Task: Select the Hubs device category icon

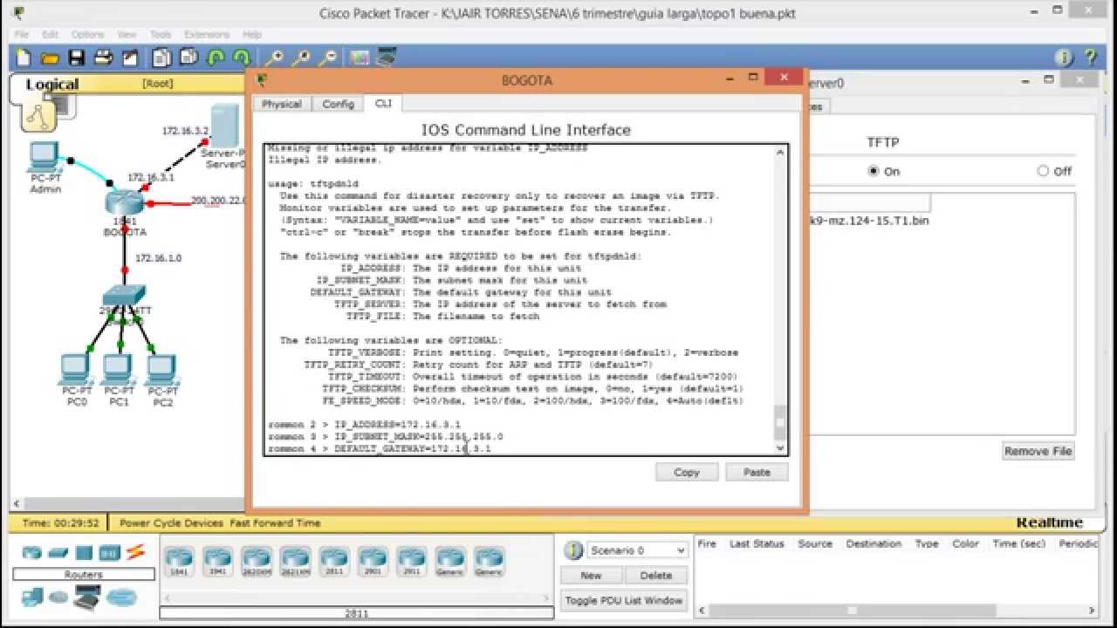Action: pos(84,553)
